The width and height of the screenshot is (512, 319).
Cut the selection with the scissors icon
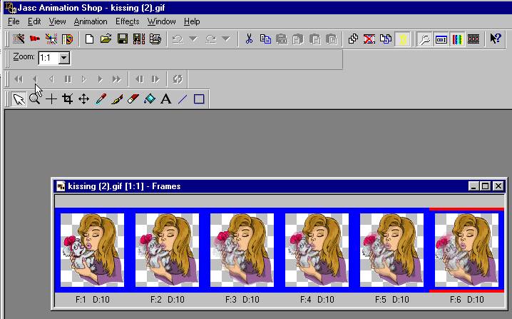point(249,39)
